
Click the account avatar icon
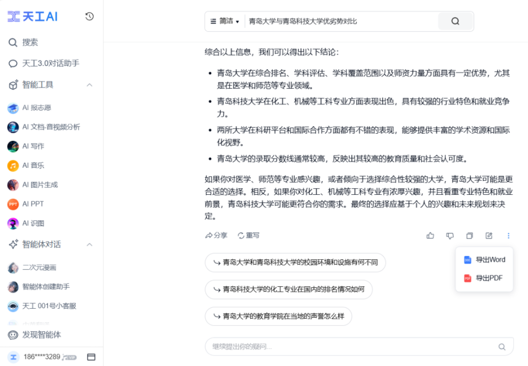pos(13,357)
